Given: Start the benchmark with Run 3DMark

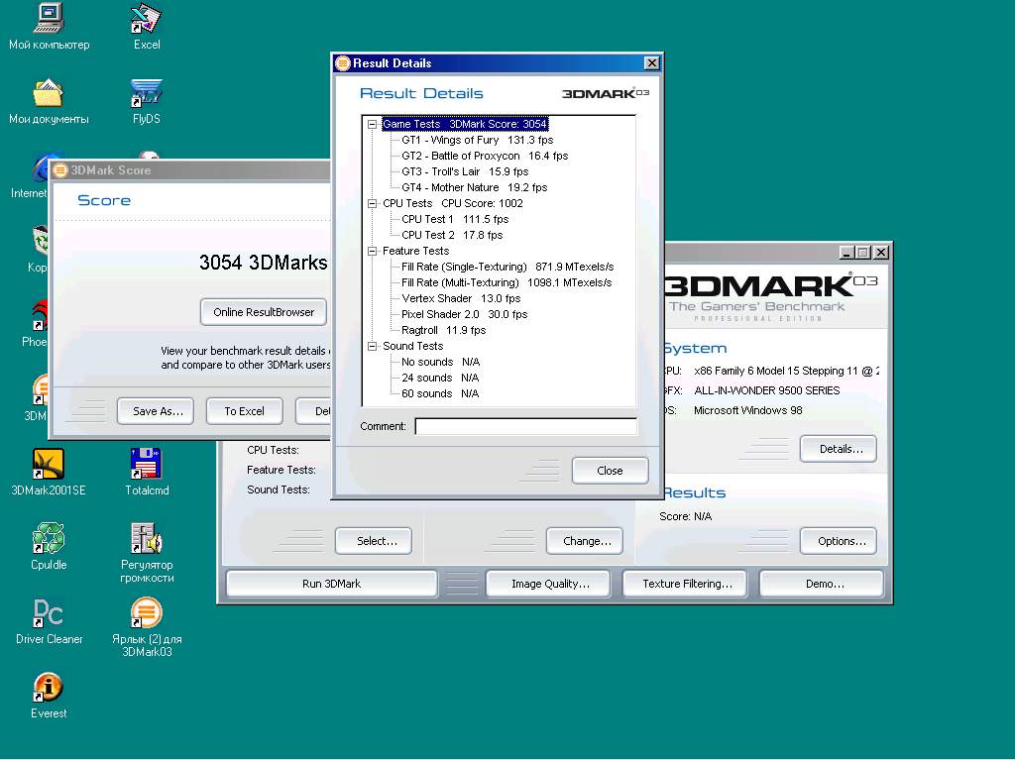Looking at the screenshot, I should (x=331, y=584).
